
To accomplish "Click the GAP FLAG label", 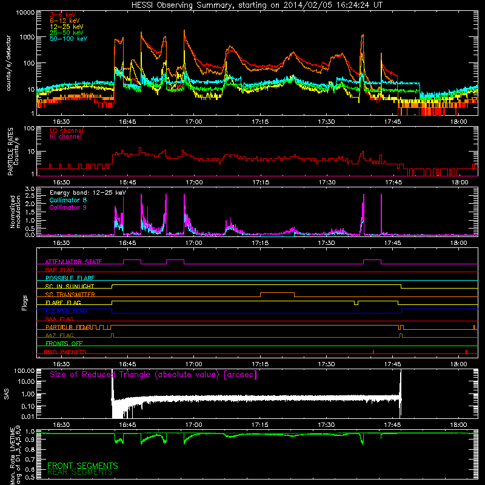I will [x=59, y=270].
